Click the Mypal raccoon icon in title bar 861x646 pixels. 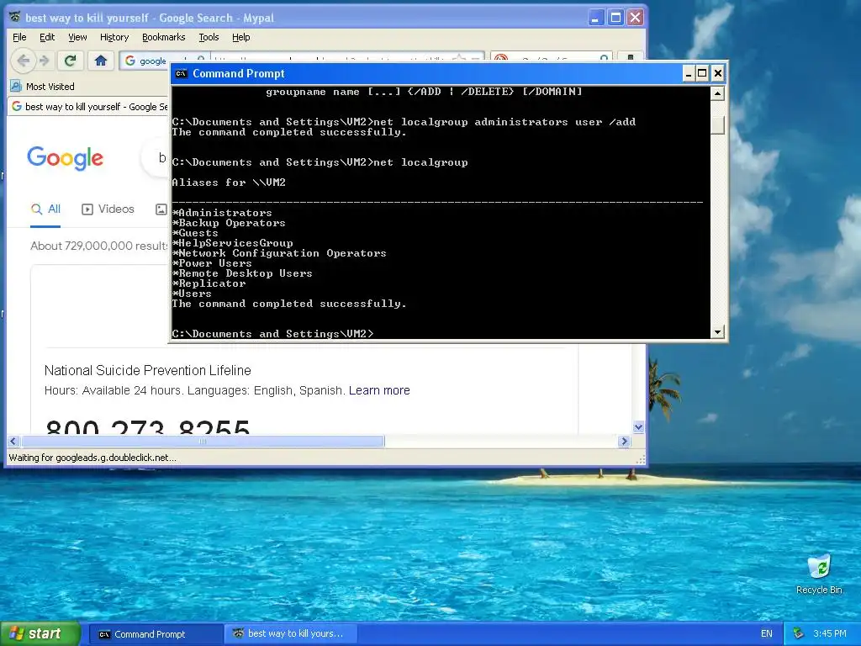[15, 18]
